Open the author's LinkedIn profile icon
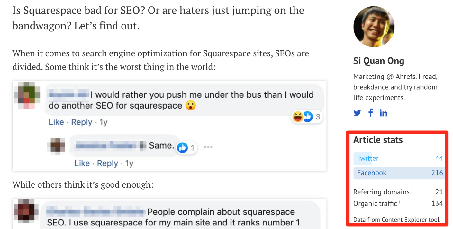Screen dimensions: 453x229 (384, 113)
